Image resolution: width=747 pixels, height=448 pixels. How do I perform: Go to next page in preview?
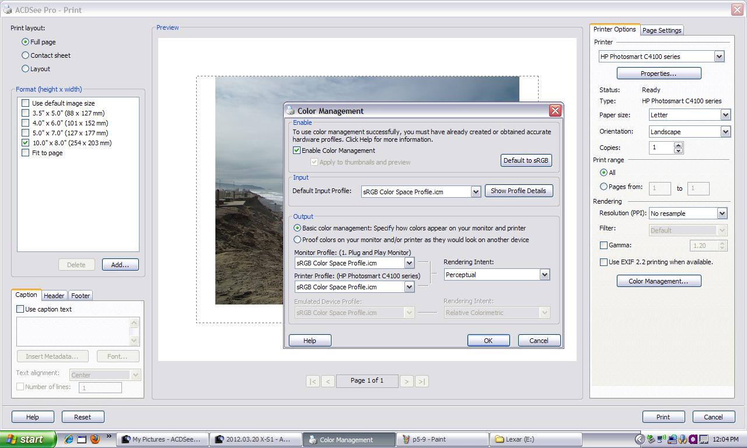click(x=406, y=381)
